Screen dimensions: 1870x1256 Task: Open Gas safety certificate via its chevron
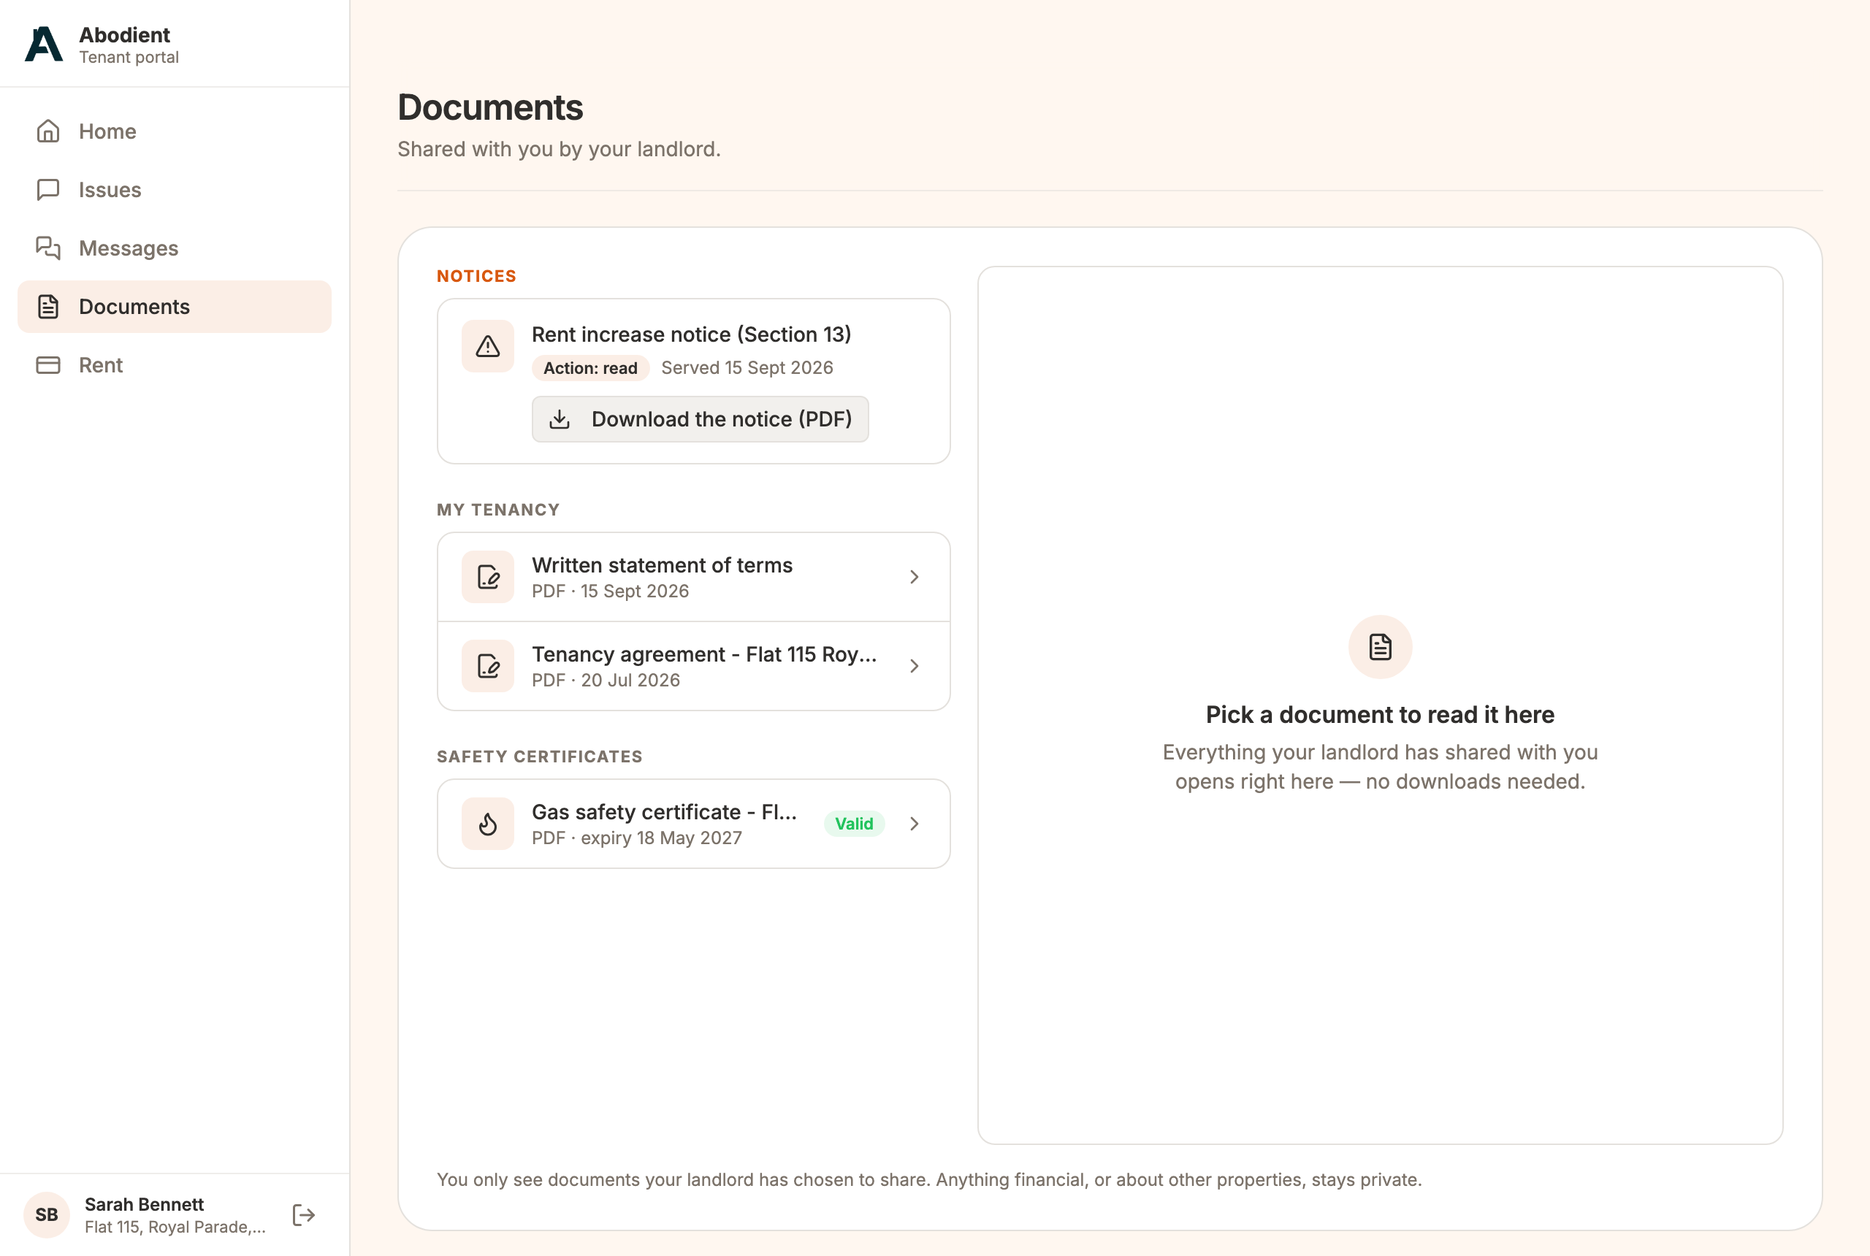914,824
